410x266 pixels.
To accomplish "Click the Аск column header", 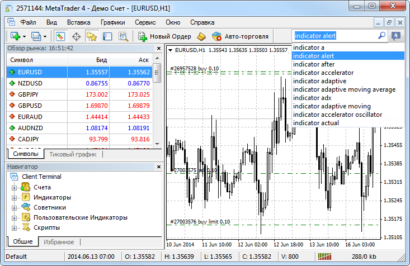I will 131,60.
